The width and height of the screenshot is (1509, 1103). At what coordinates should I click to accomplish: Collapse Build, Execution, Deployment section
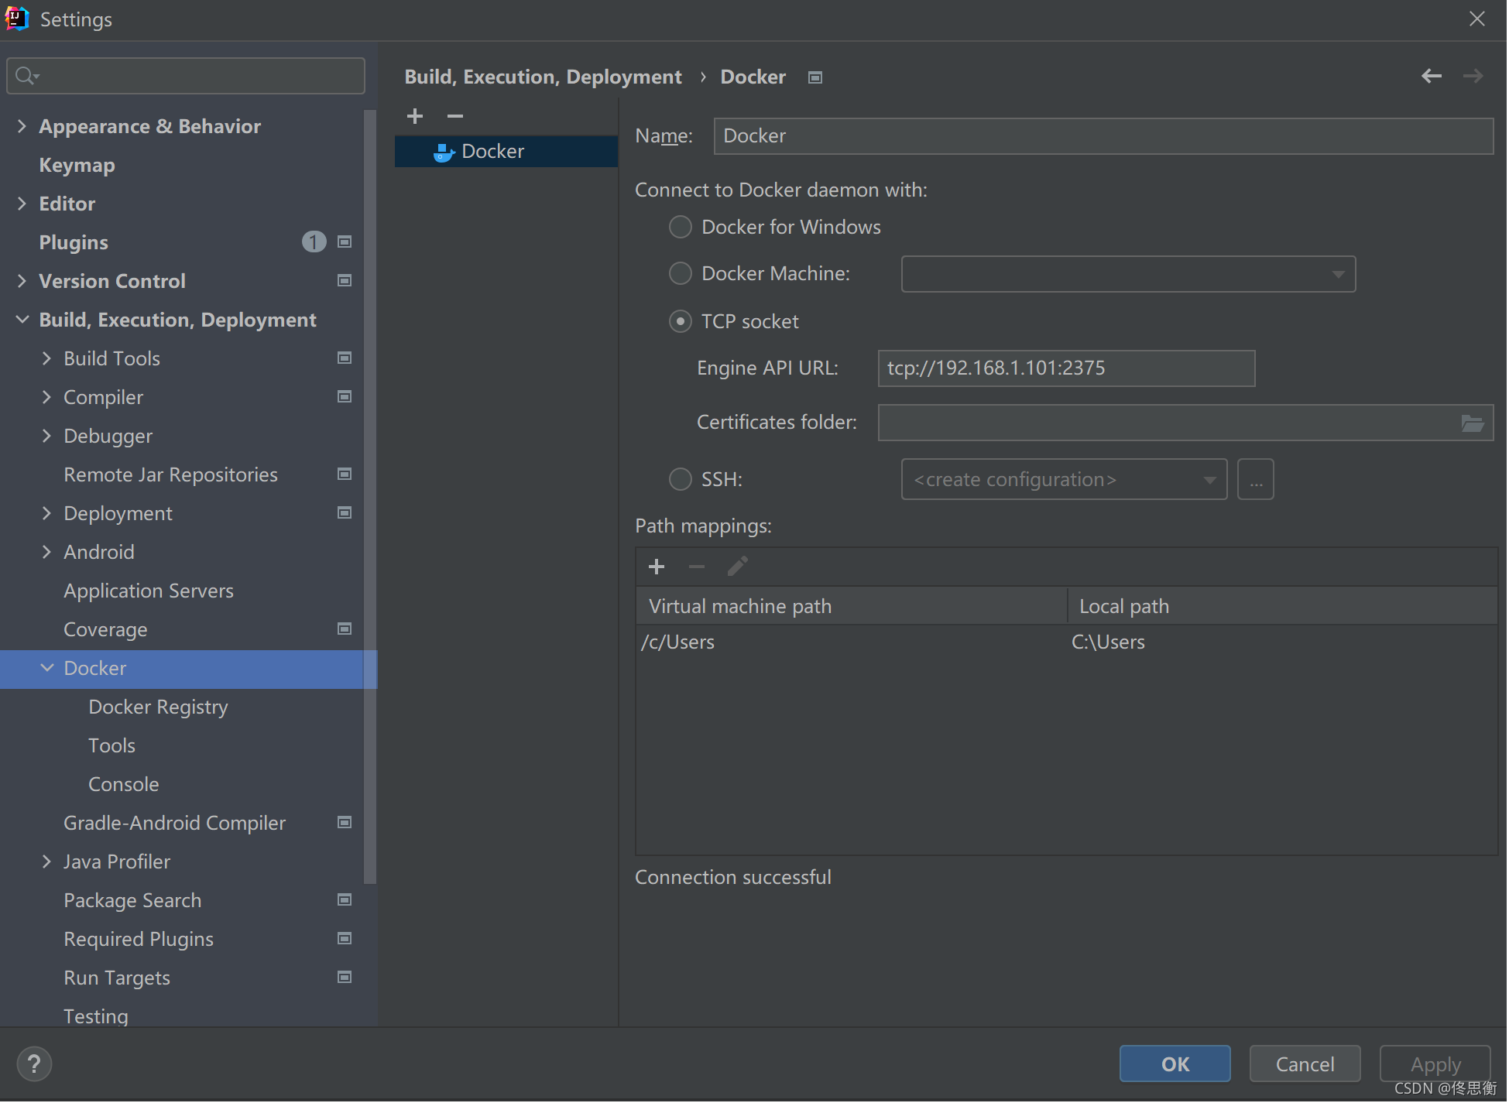22,320
